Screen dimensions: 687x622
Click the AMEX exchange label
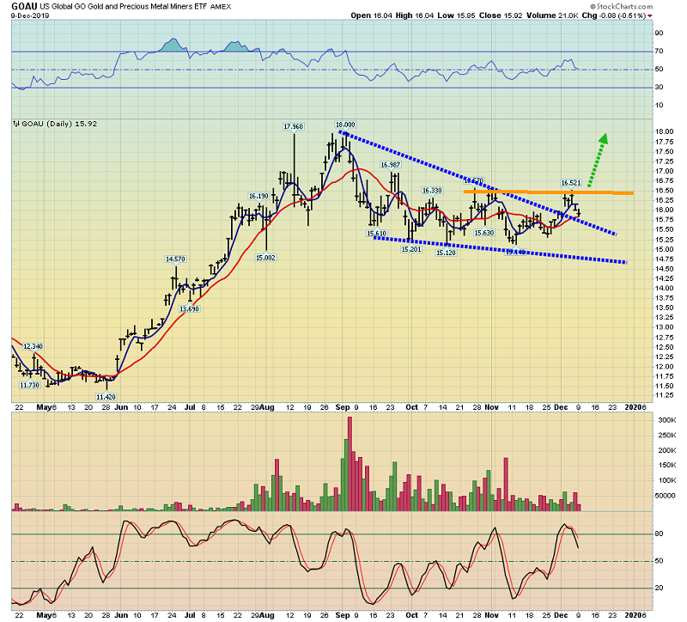(221, 7)
